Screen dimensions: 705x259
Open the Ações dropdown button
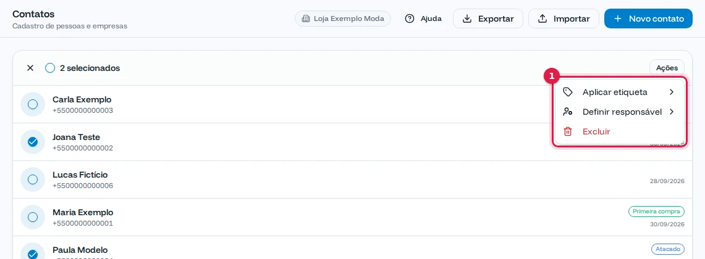667,68
